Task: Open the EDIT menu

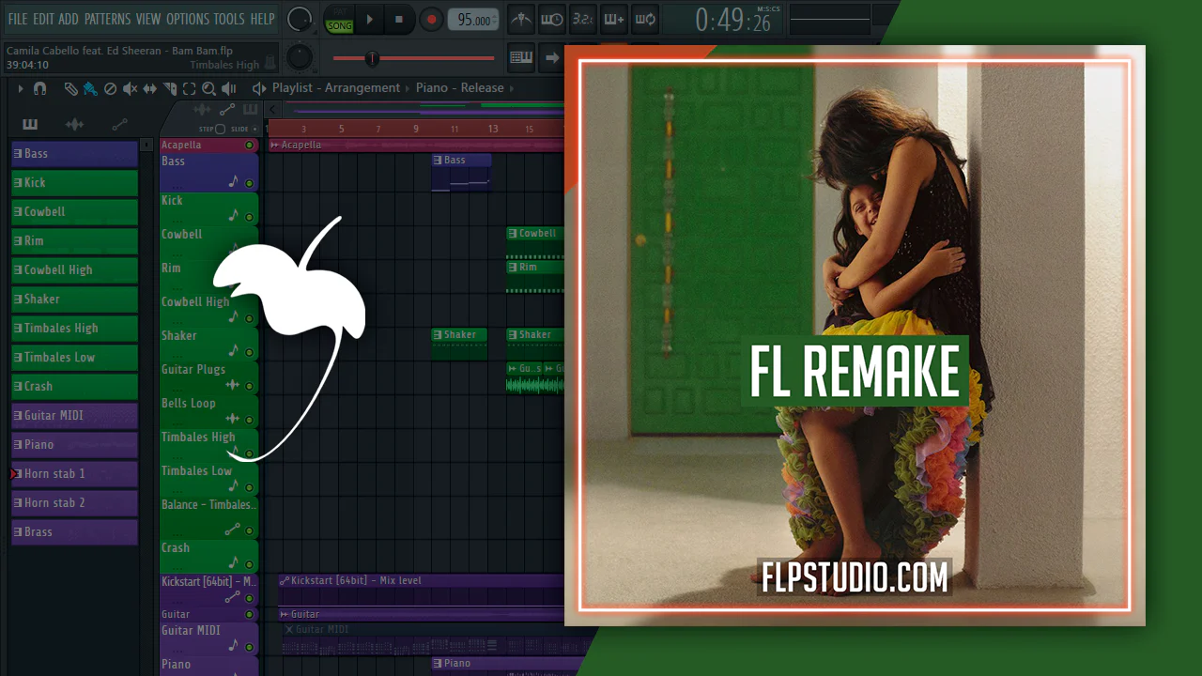Action: pos(43,19)
